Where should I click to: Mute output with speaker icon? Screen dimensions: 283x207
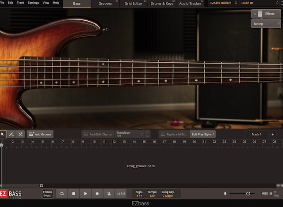tap(225, 194)
